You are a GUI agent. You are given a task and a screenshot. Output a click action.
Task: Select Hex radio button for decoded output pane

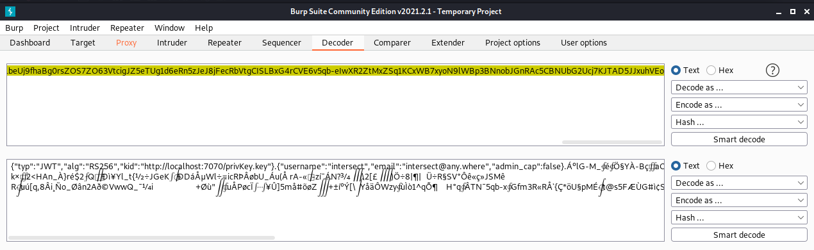720,166
